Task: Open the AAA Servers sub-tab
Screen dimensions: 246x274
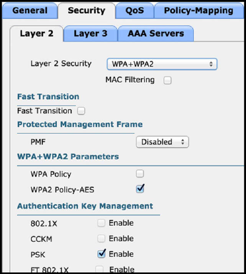Action: point(156,33)
